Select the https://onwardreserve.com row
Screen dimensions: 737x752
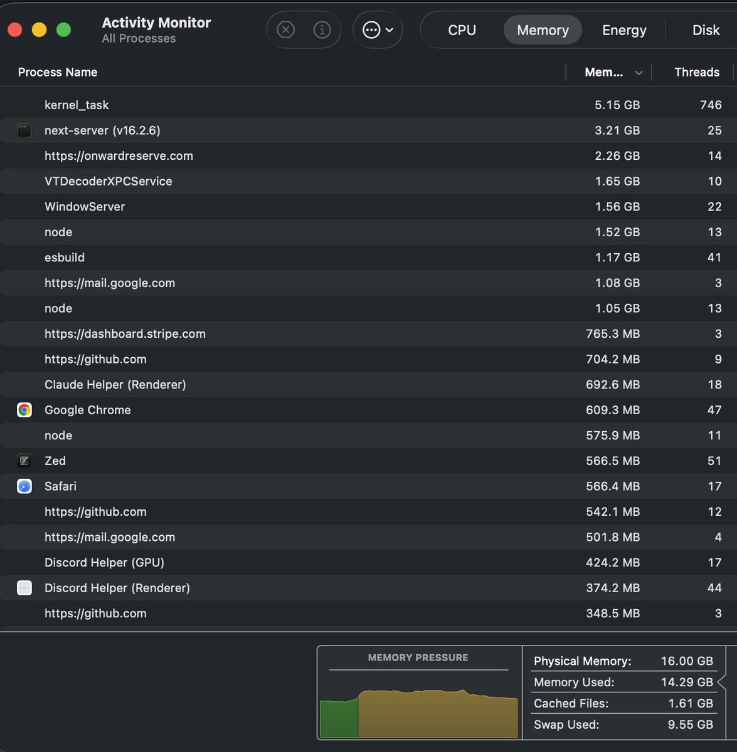pyautogui.click(x=368, y=155)
